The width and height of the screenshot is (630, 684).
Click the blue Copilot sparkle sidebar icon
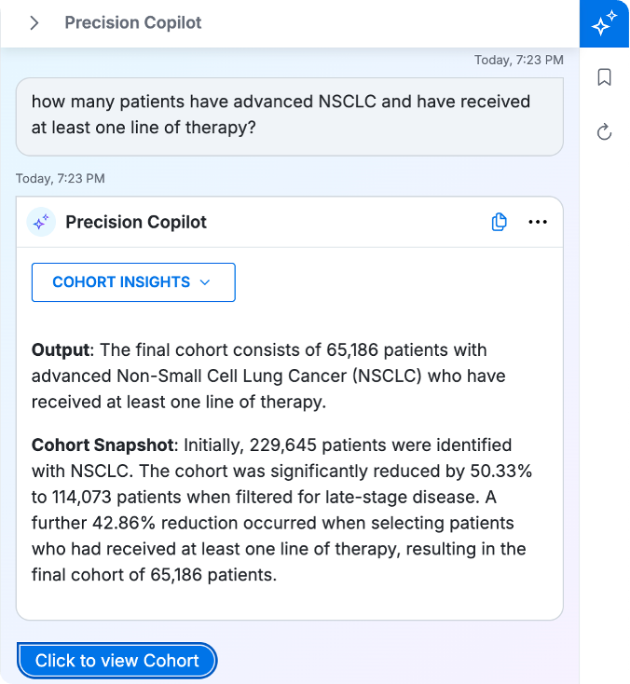point(604,23)
